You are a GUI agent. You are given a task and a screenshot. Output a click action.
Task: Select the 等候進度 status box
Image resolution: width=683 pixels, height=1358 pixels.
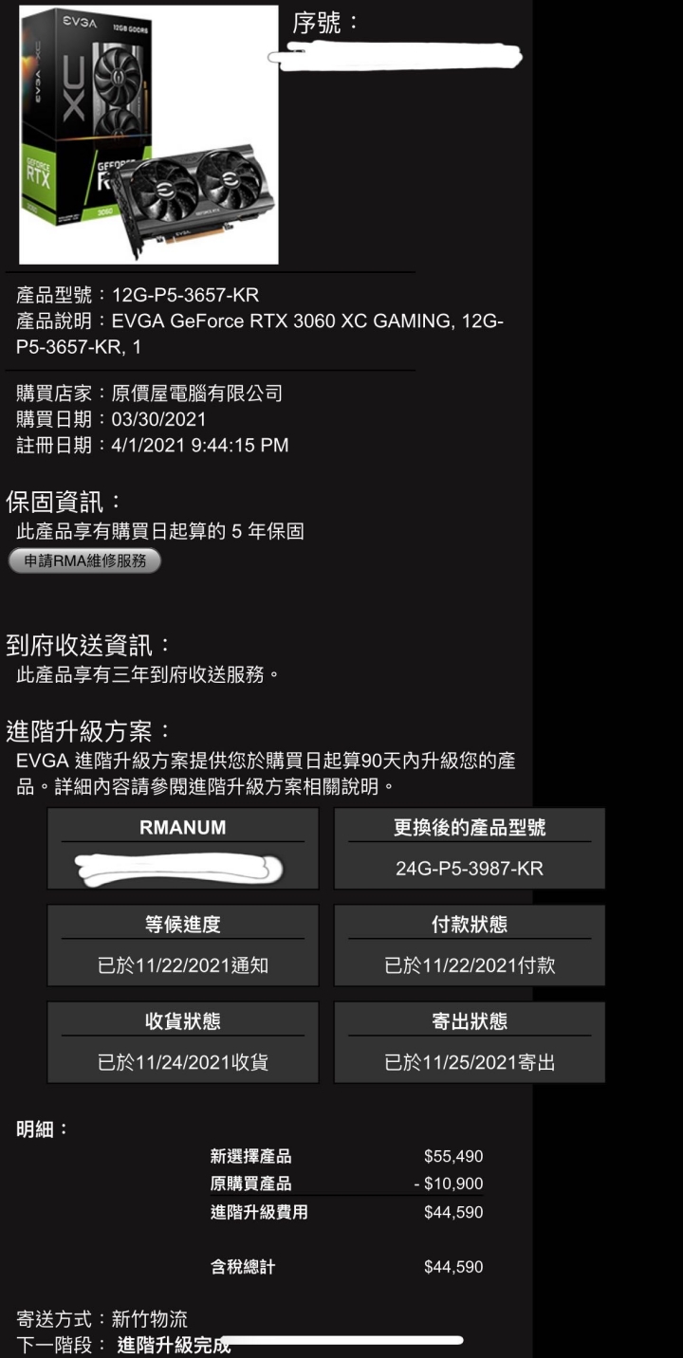click(x=183, y=945)
